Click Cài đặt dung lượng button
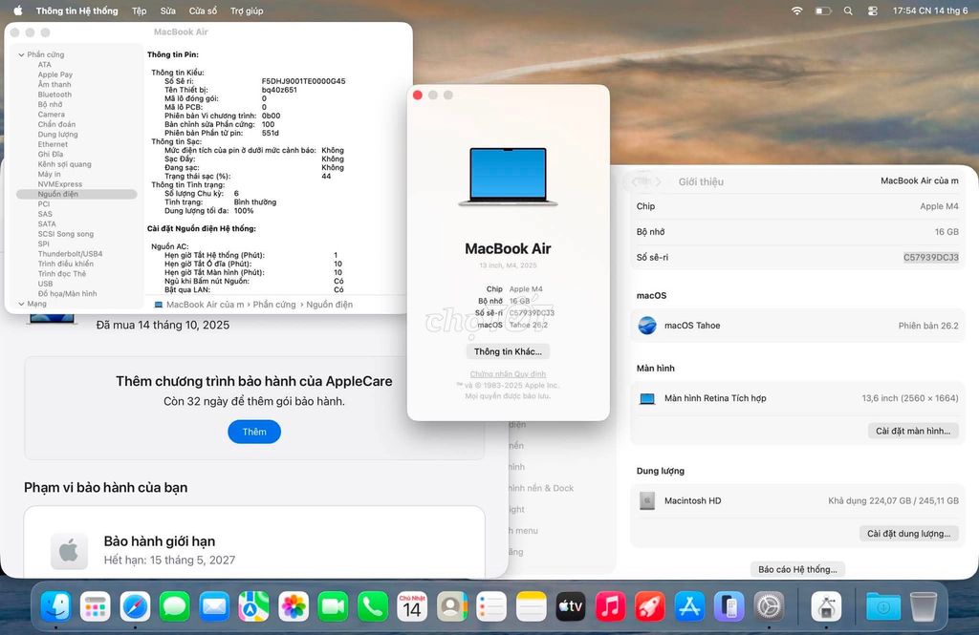The height and width of the screenshot is (635, 979). (908, 534)
